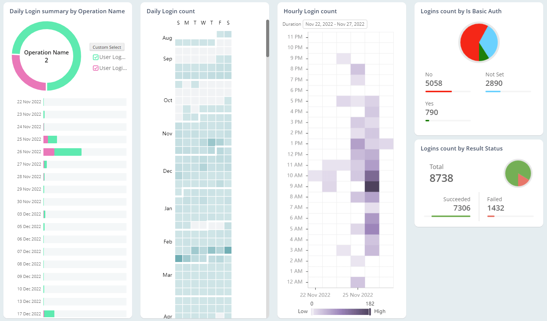
Task: Click the Low-end handle of heatmap legend slider
Action: point(312,312)
